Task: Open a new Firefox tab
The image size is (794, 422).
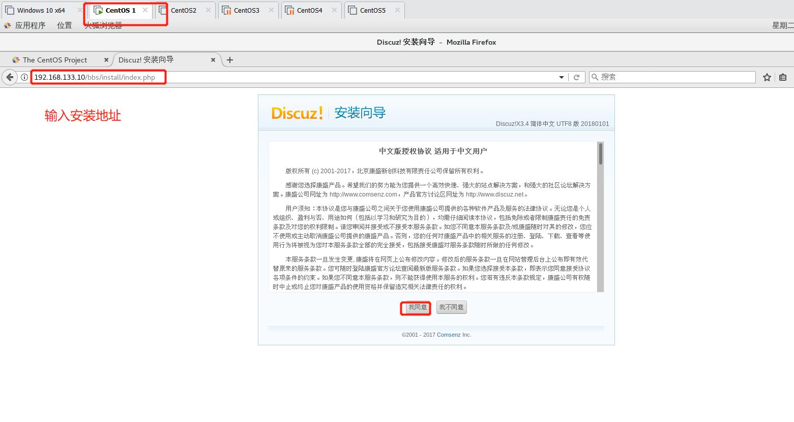Action: (230, 60)
